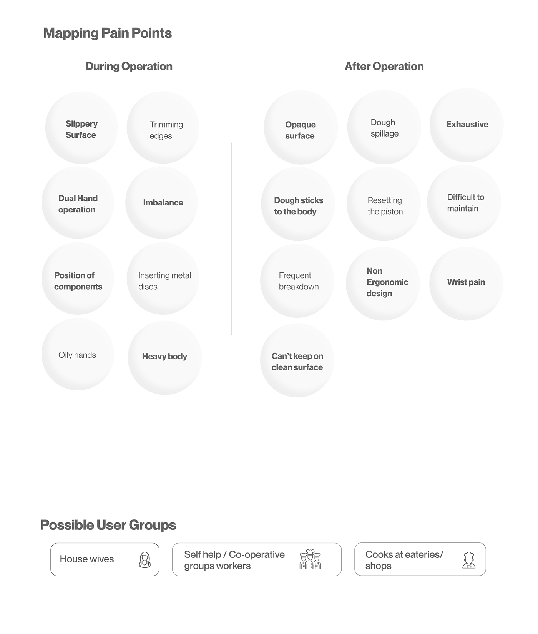The height and width of the screenshot is (634, 538).
Task: Click the Heavy body bubble
Action: click(x=165, y=357)
